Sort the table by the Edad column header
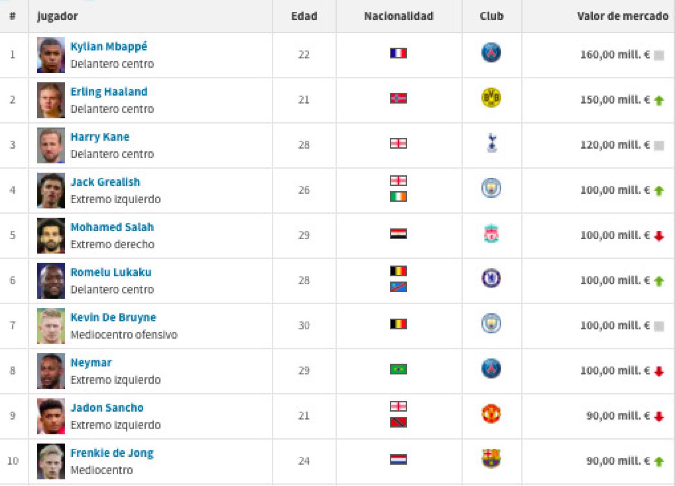This screenshot has width=675, height=486. click(x=304, y=16)
